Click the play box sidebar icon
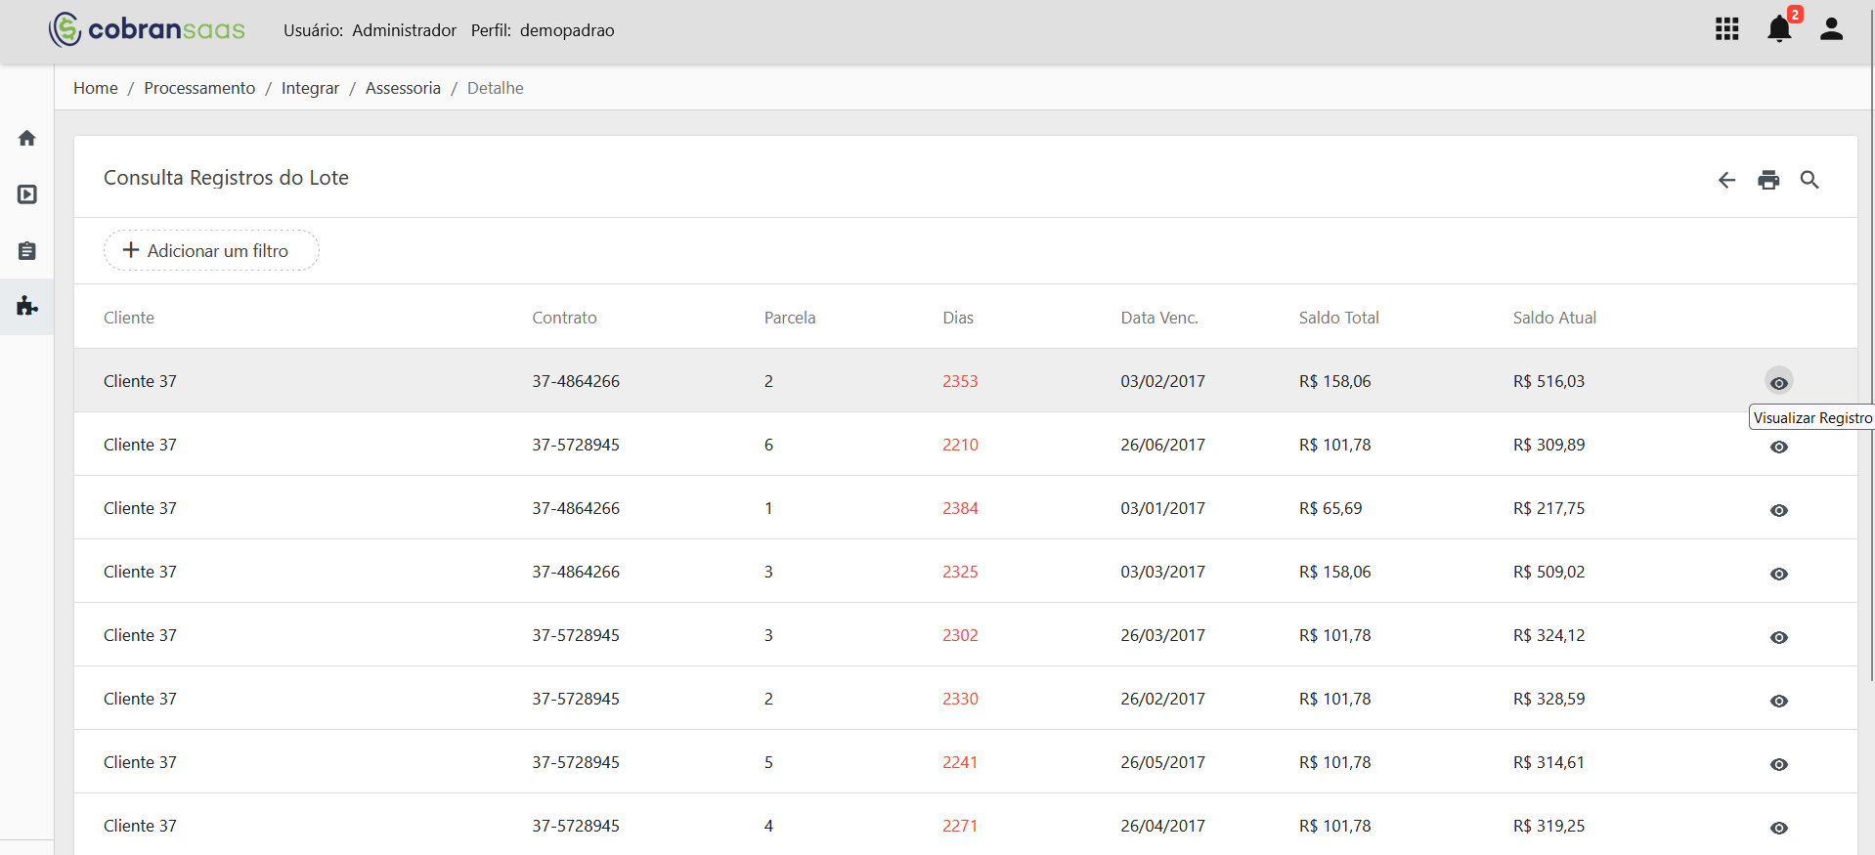Screen dimensions: 1875x855 pyautogui.click(x=27, y=194)
